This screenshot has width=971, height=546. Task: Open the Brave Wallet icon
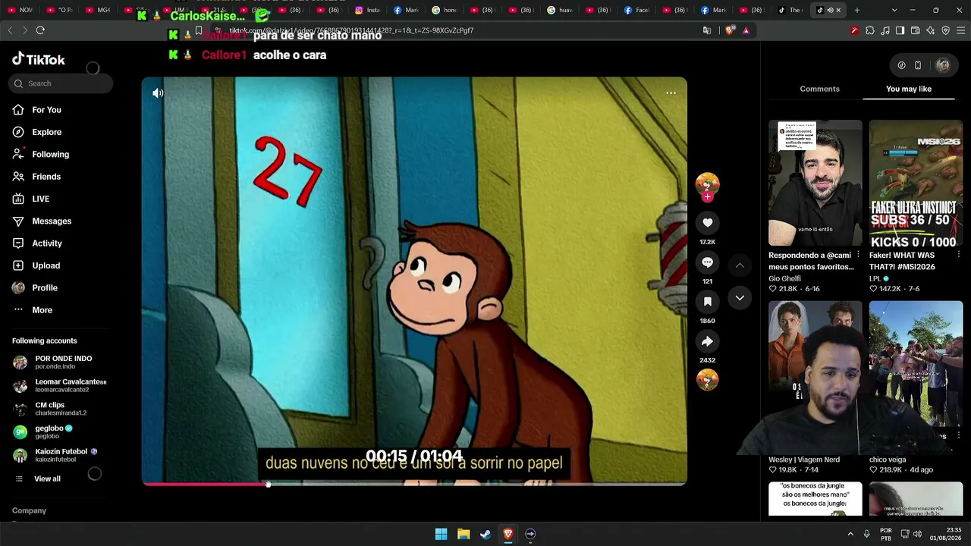tap(915, 30)
